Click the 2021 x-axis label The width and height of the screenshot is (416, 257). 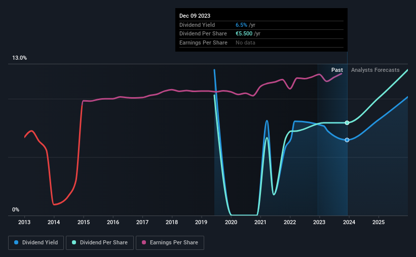pyautogui.click(x=260, y=222)
